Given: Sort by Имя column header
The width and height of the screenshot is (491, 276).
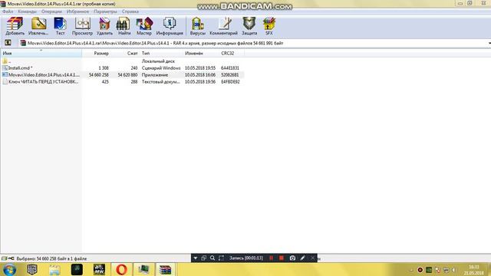Looking at the screenshot, I should tap(41, 53).
